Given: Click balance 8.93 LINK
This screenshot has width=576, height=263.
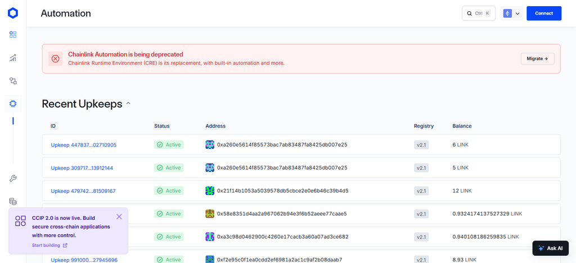Looking at the screenshot, I should coord(464,260).
